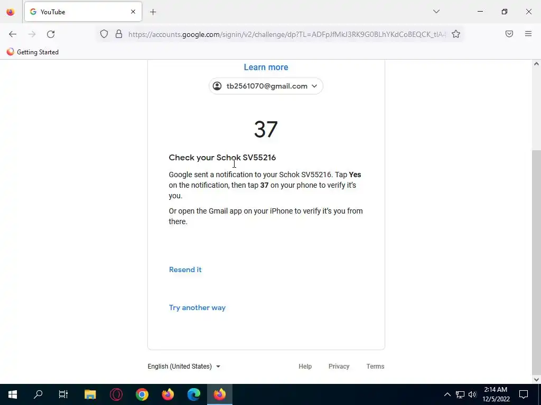Viewport: 541px width, 405px height.
Task: Click the vertical scrollbar thumb
Action: coord(536,262)
